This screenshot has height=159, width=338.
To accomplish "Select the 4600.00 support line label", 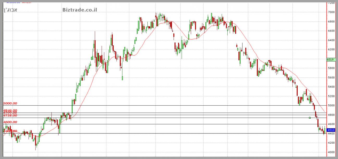I will pos(10,122).
